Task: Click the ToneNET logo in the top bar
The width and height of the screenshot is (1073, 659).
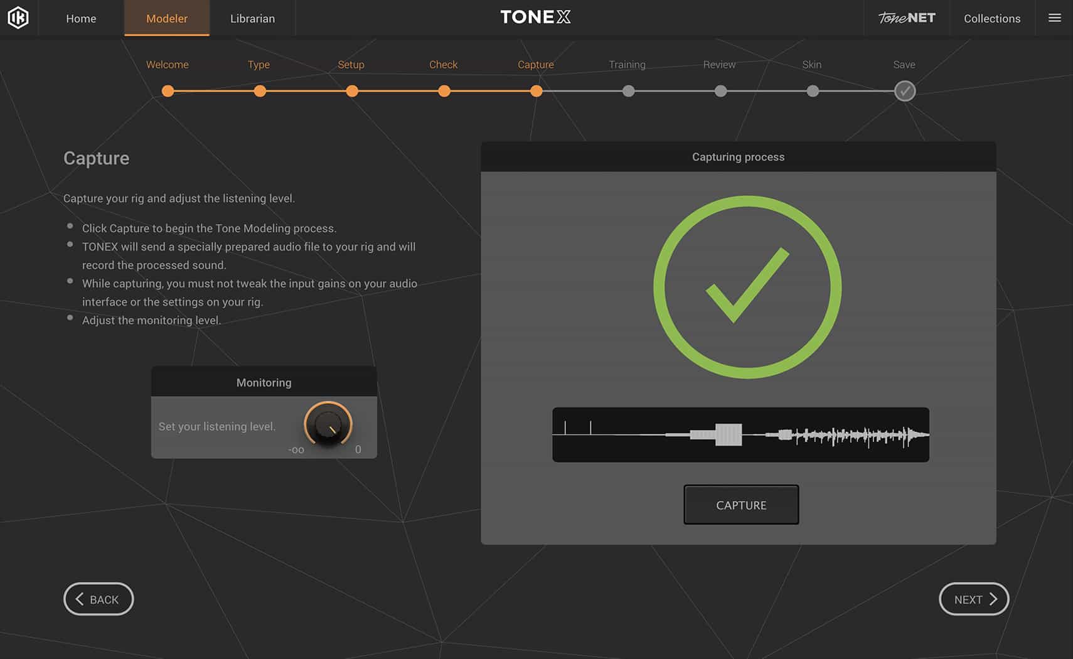Action: click(x=906, y=18)
